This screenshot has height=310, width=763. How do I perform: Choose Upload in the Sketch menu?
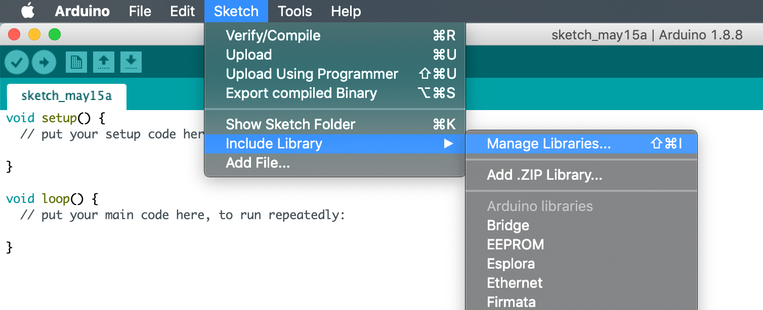[x=334, y=55]
